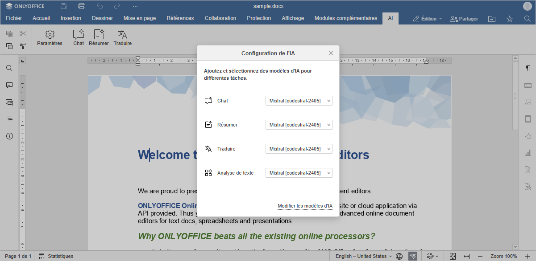Click Modifier les modèles d'IA link
Screen dimensions: 536x261
(x=305, y=206)
